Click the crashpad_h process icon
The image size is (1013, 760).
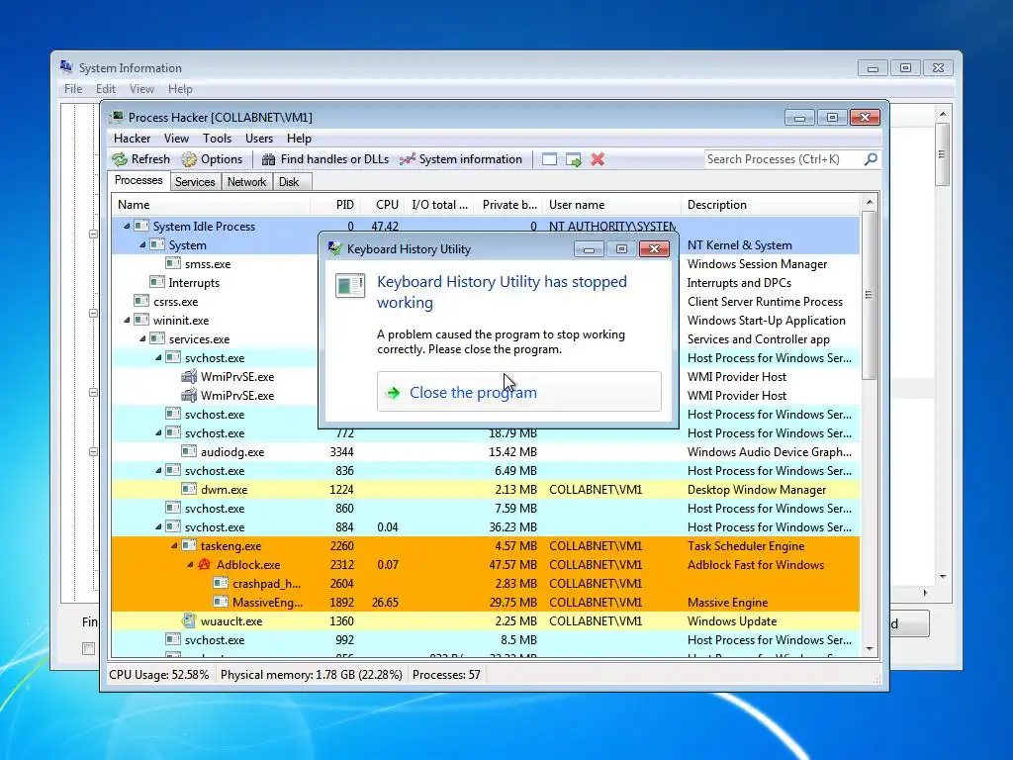click(221, 583)
